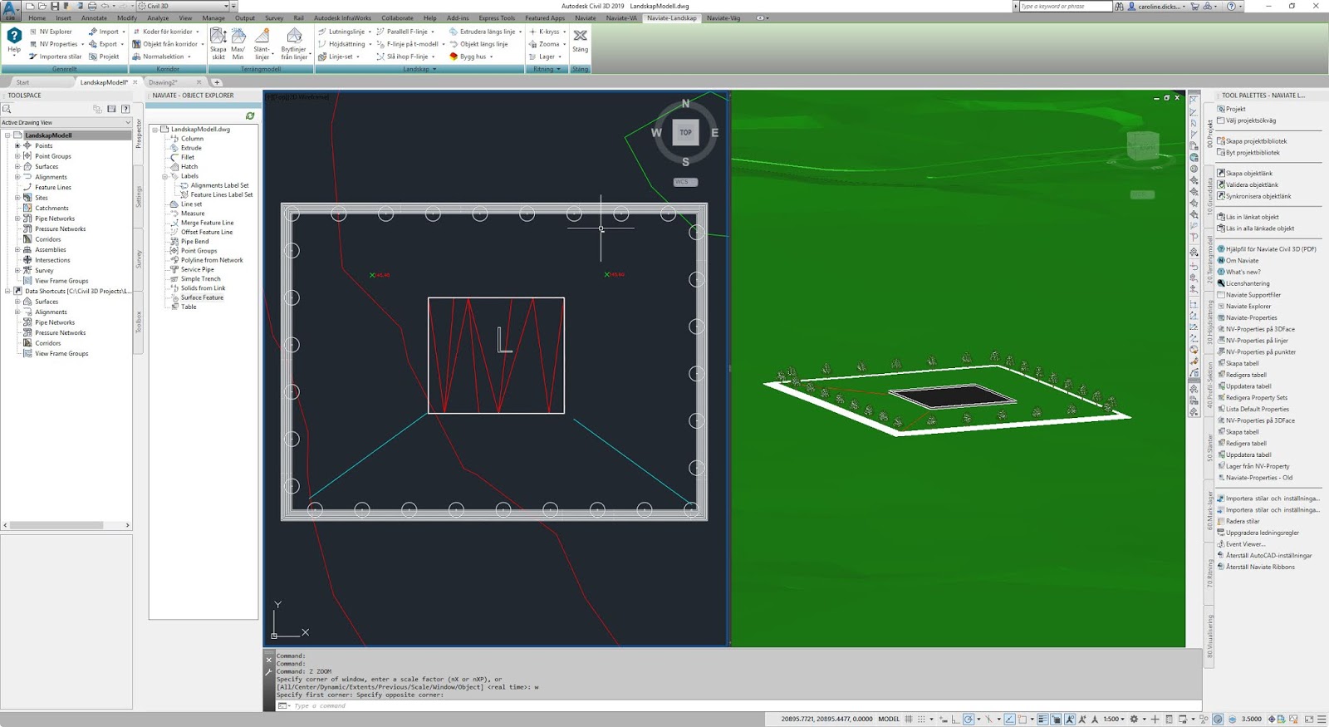Click the Skapa skikt tool icon
The height and width of the screenshot is (727, 1329).
click(x=218, y=43)
